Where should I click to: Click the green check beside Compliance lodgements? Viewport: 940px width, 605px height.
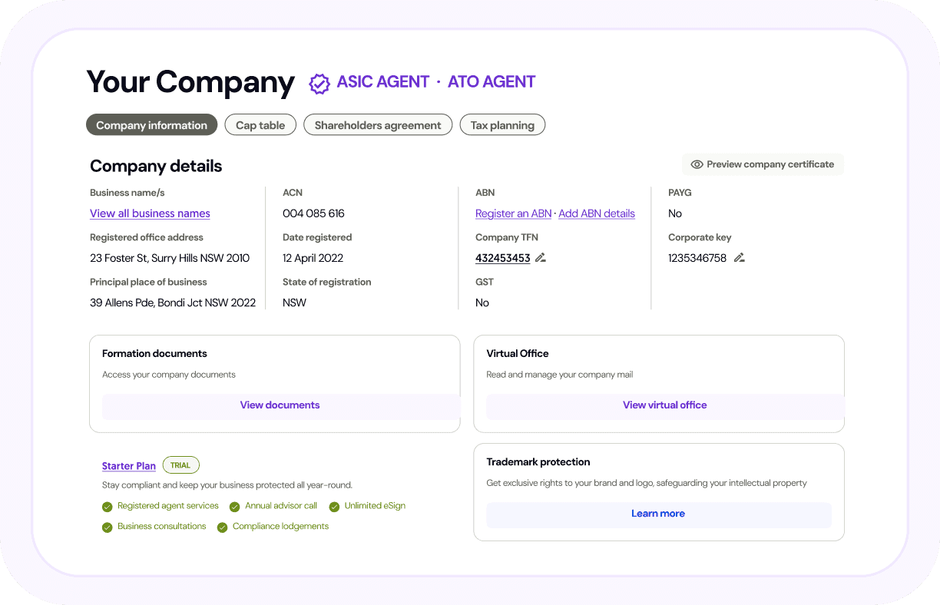point(223,527)
